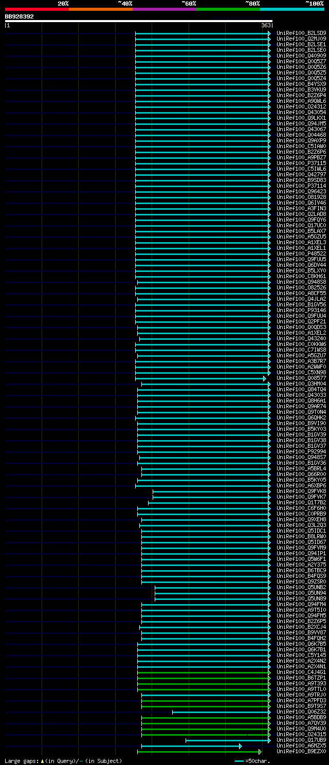Screen dimensions: 329x765
Task: Click the UniRef100_A8CF55 label
Action: coord(301,293)
